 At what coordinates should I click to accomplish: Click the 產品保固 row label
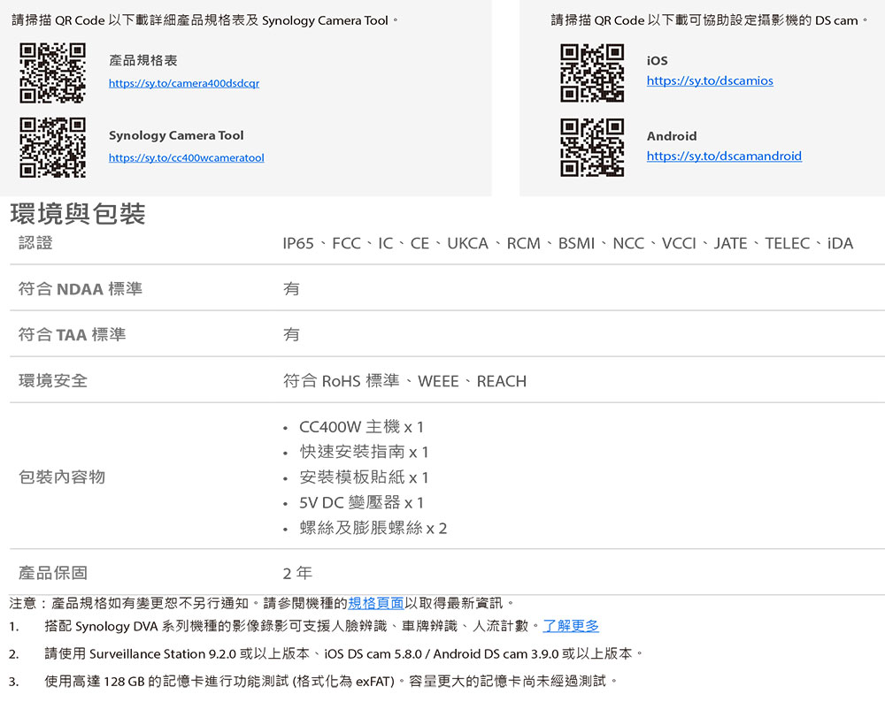click(x=53, y=573)
